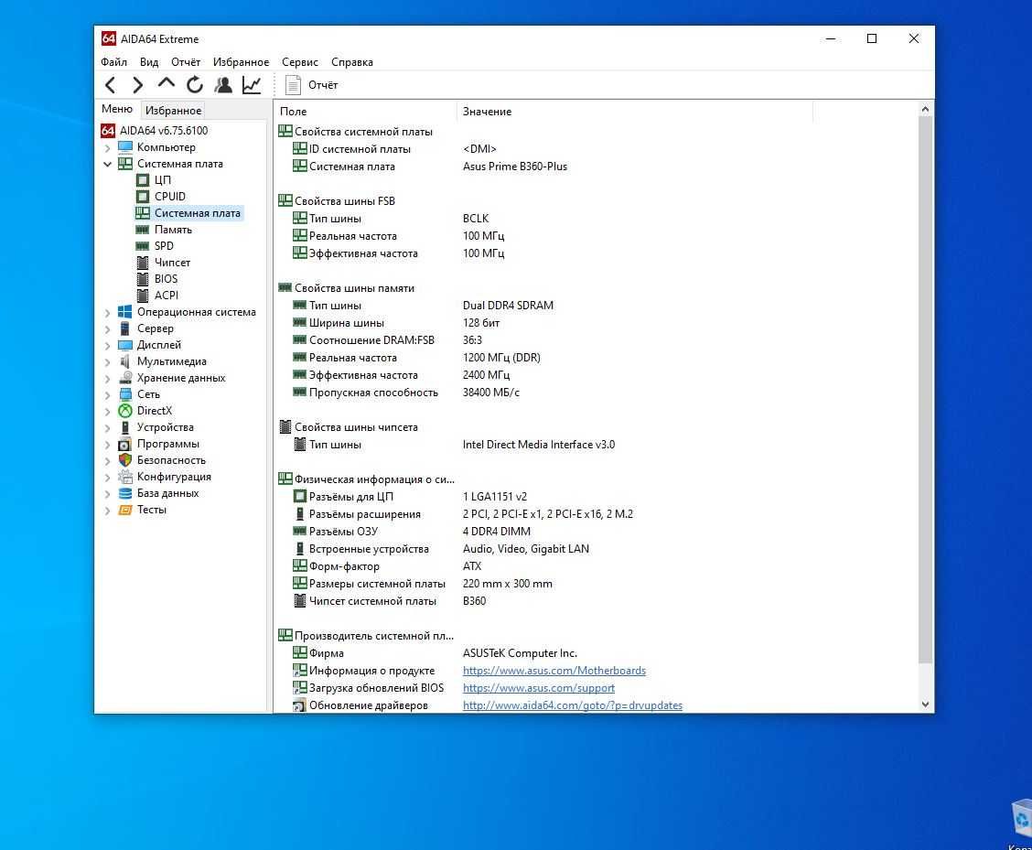Screen dimensions: 1032x850
Task: Expand the DirectX tree node
Action: pos(107,411)
